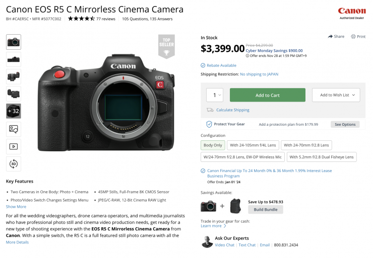Open the Share icon link
The height and width of the screenshot is (258, 373).
tap(330, 37)
